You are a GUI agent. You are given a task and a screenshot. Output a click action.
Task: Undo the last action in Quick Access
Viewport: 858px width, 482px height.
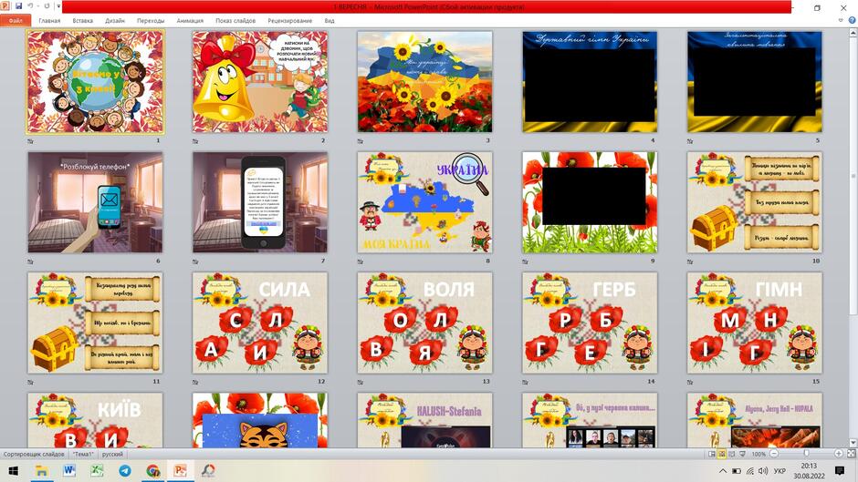pyautogui.click(x=30, y=6)
